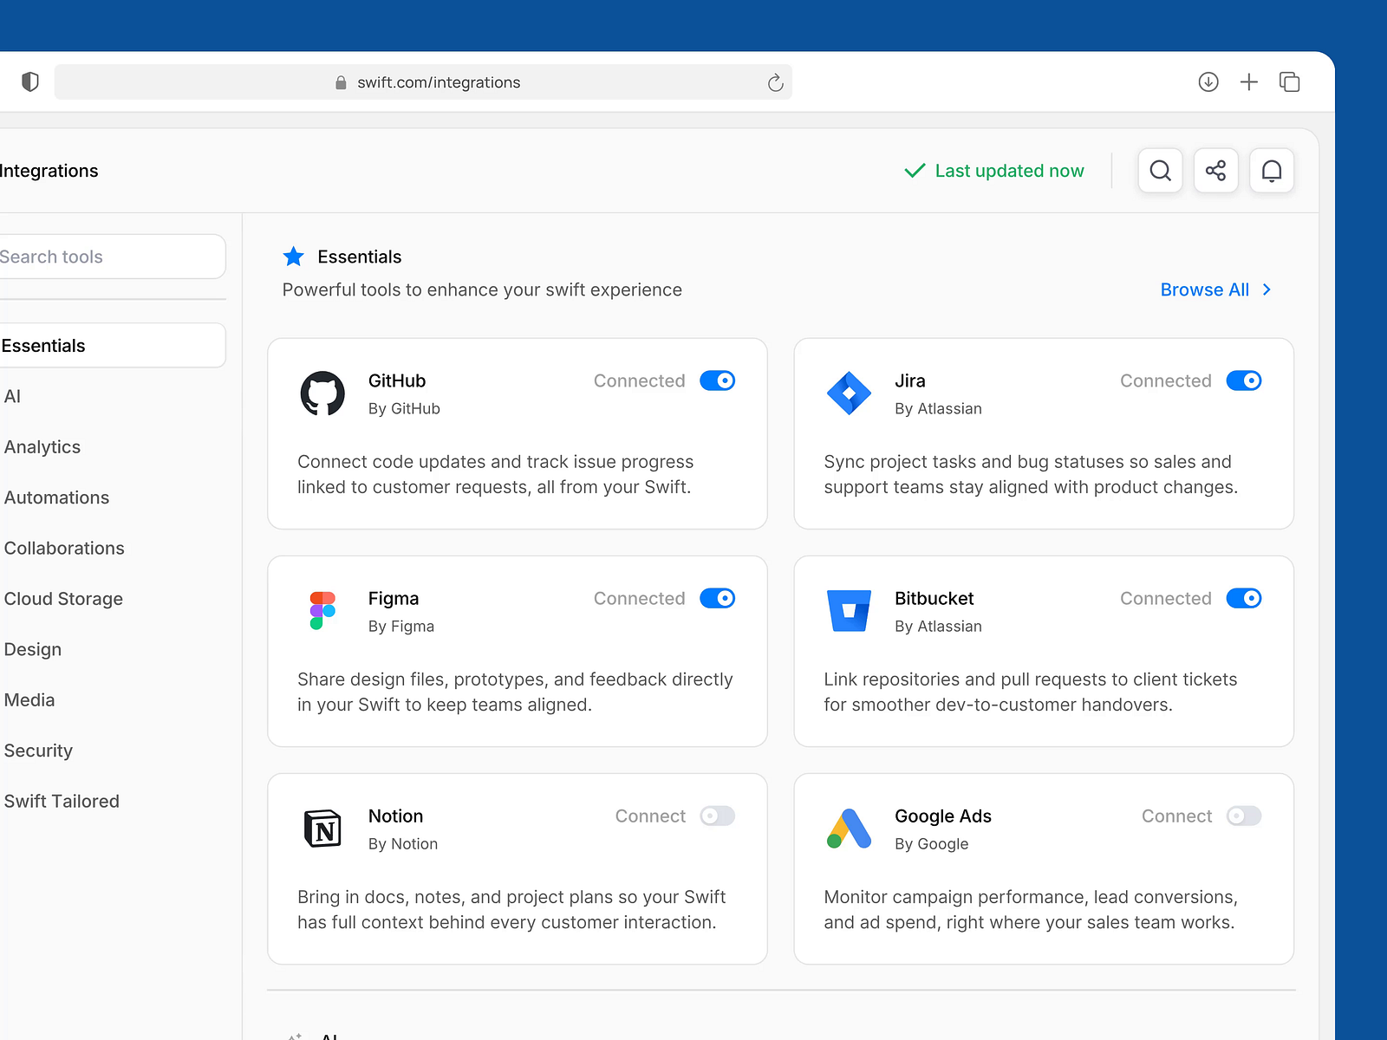The width and height of the screenshot is (1387, 1040).
Task: Click the Jira diamond icon
Action: [850, 393]
